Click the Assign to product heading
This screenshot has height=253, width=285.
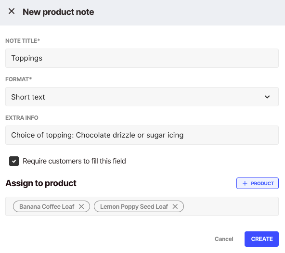click(41, 183)
